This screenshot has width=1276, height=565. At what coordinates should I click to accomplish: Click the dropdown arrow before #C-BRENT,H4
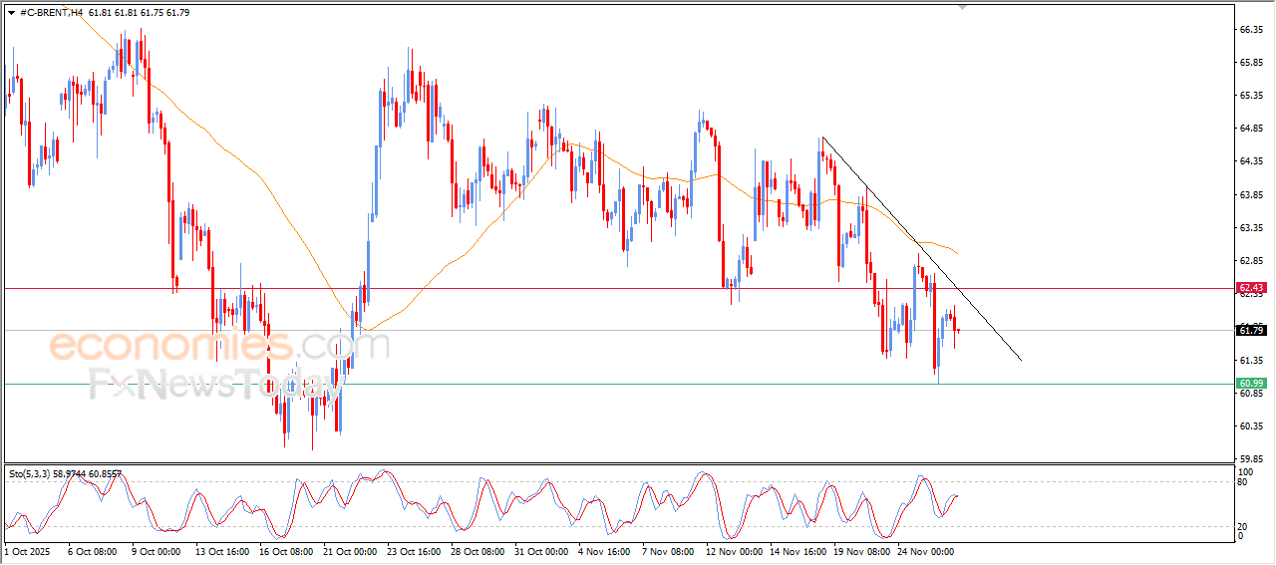[x=11, y=12]
